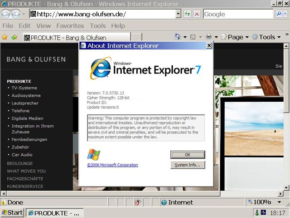Screen dimensions: 290x218
Task: Open the PRODUKTE section link
Action: pos(19,81)
